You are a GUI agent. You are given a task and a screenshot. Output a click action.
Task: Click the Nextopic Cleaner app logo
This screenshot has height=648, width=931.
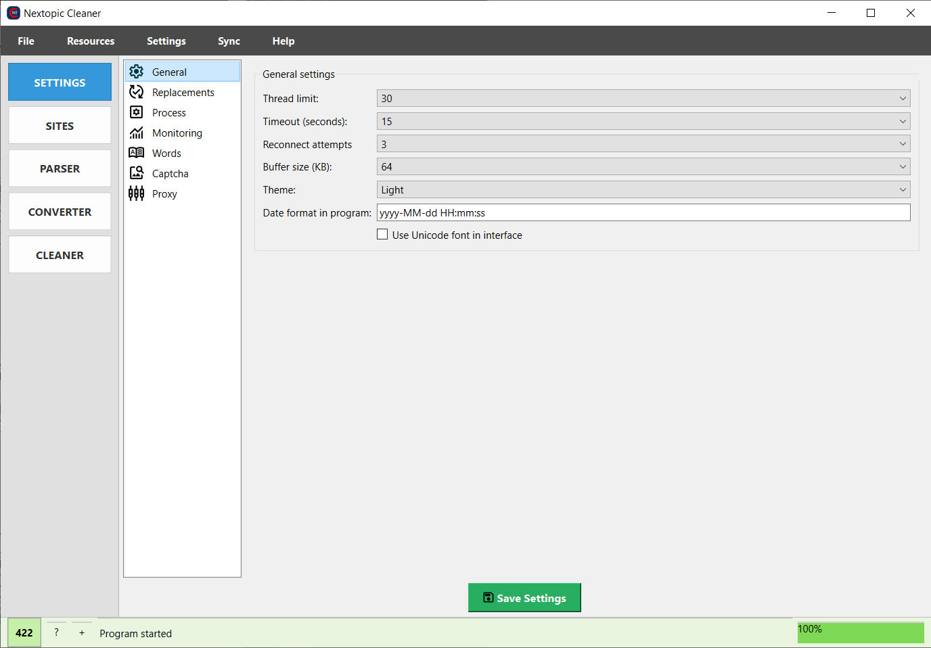pos(13,13)
